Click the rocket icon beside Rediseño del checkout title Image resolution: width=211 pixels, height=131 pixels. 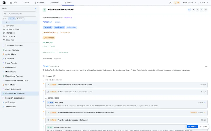[45, 10]
